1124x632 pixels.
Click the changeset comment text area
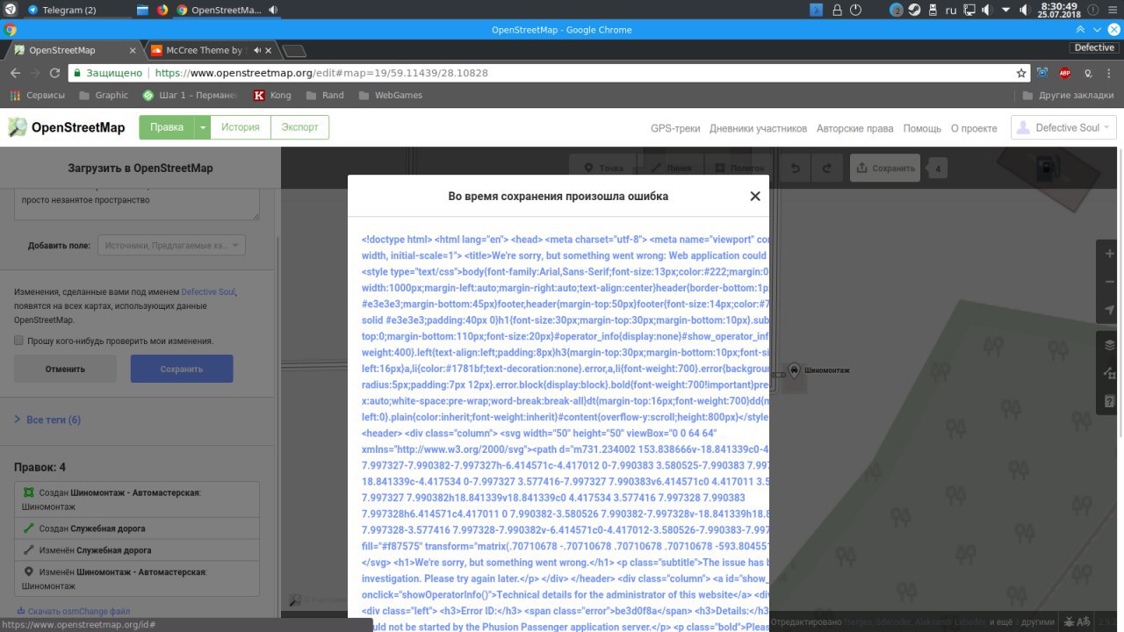[x=137, y=204]
